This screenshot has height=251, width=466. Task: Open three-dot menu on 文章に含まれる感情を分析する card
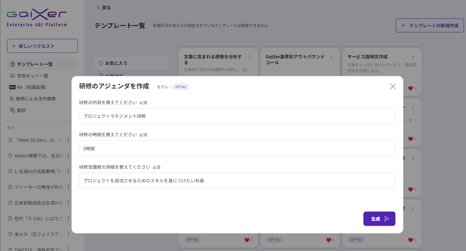coord(249,57)
